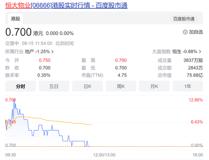Add stock via 加自选 text
The height and width of the screenshot is (160, 209).
point(196,32)
